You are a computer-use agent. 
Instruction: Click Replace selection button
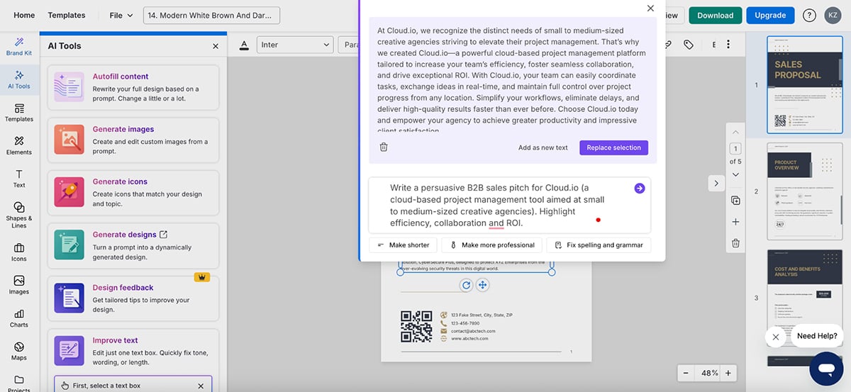tap(613, 147)
